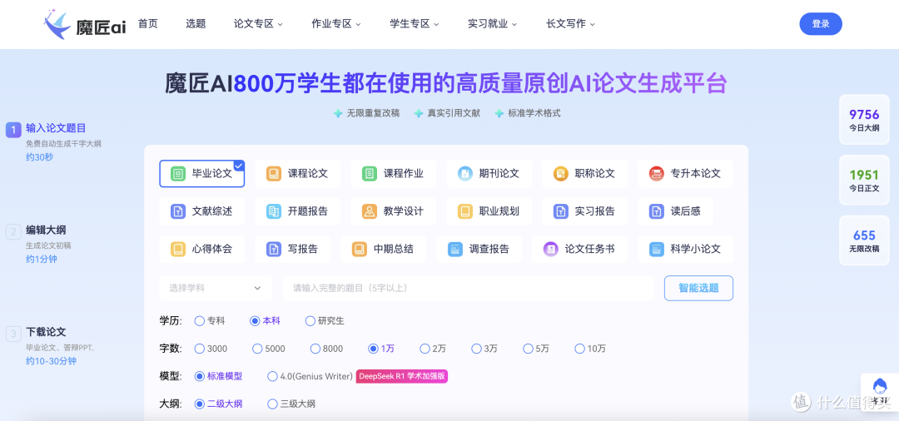Expand the 实习就业 menu

pyautogui.click(x=492, y=24)
